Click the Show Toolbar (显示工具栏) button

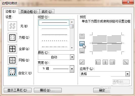click(18, 90)
